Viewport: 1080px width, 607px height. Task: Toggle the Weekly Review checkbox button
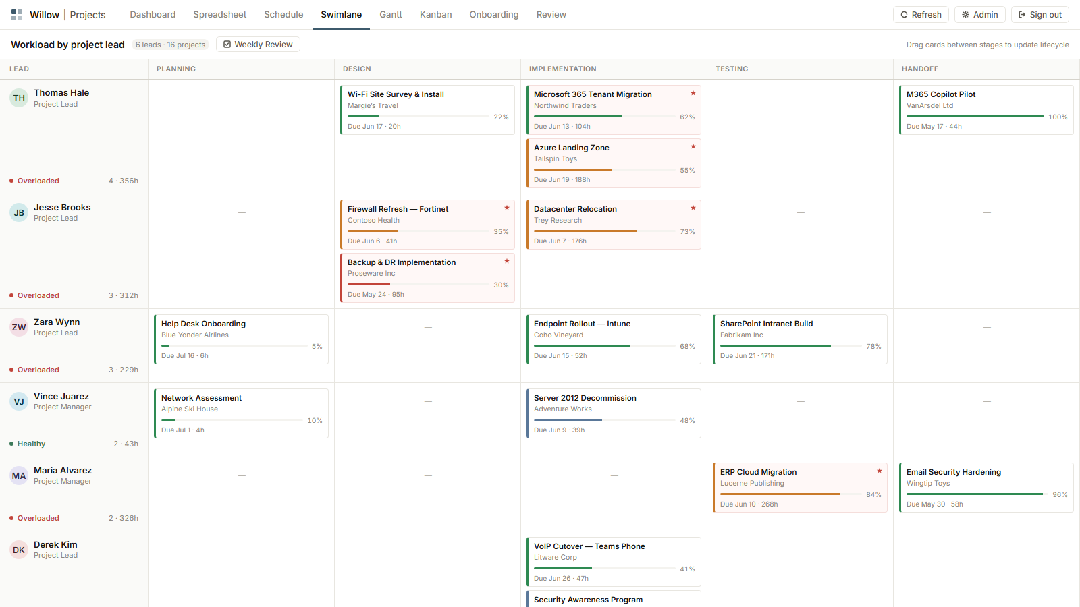click(258, 45)
